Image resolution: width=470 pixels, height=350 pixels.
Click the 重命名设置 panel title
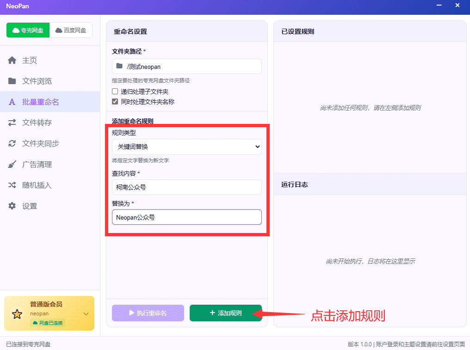[130, 31]
